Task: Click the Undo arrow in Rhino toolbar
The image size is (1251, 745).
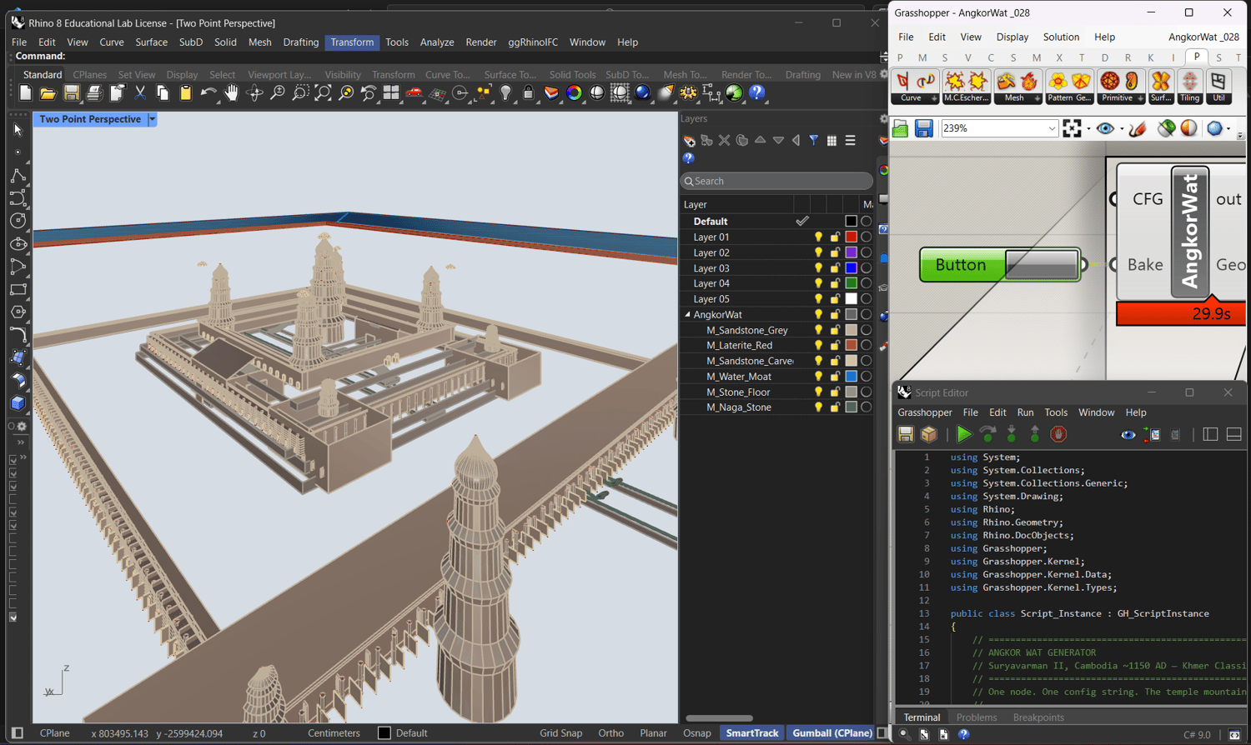Action: point(208,93)
